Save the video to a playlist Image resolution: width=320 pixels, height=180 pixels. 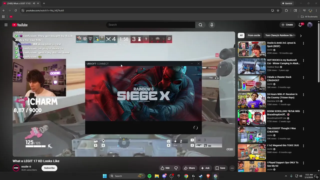pos(220,168)
